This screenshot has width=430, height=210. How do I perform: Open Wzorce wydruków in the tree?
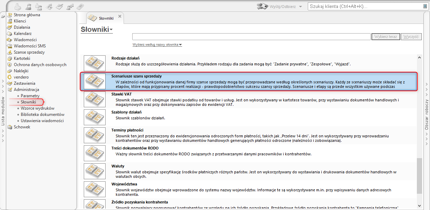tap(38, 108)
